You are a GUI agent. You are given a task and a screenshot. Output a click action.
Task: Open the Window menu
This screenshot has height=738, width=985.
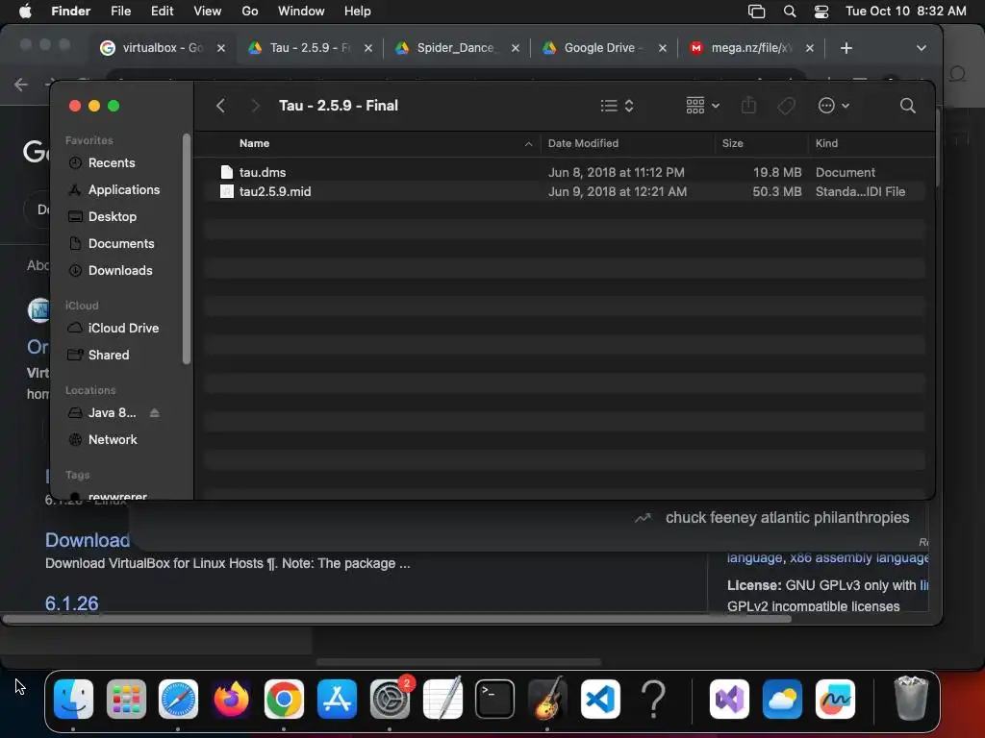[x=301, y=12]
